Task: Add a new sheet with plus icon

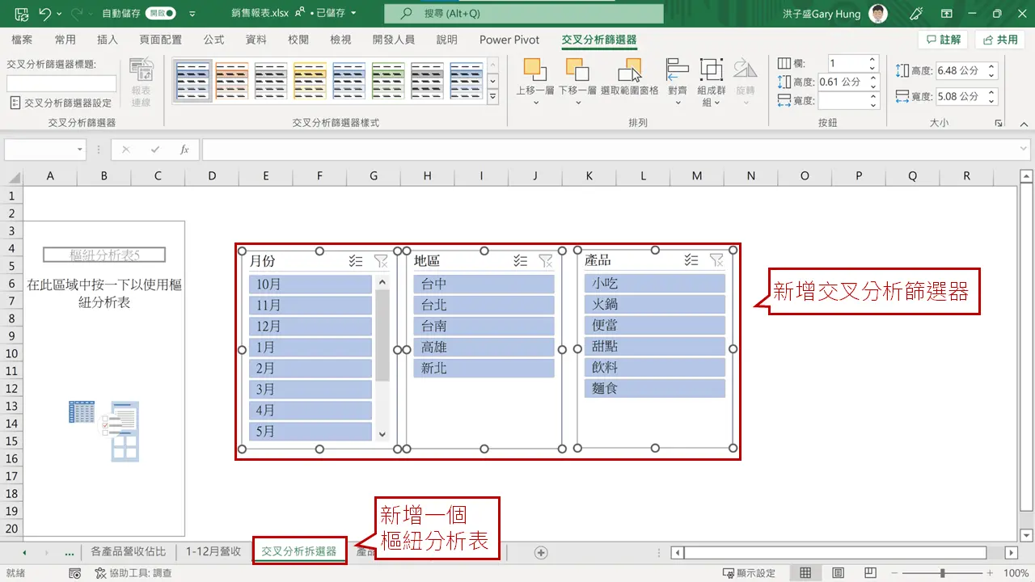Action: (541, 553)
